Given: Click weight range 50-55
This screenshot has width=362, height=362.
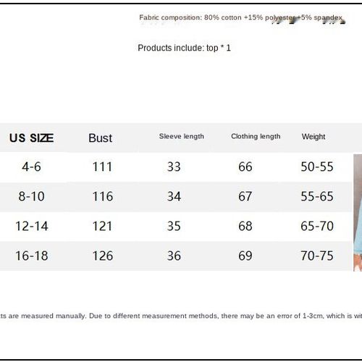Looking at the screenshot, I should pos(317,167).
